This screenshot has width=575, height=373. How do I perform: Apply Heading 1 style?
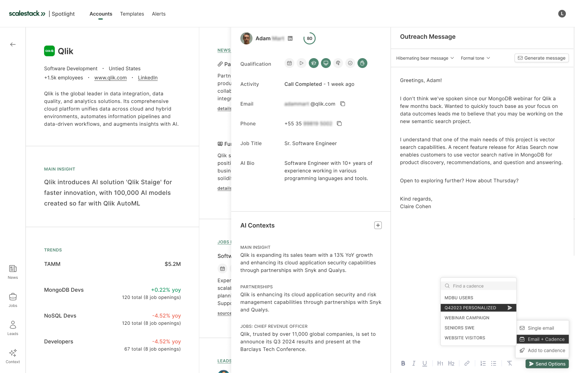440,364
